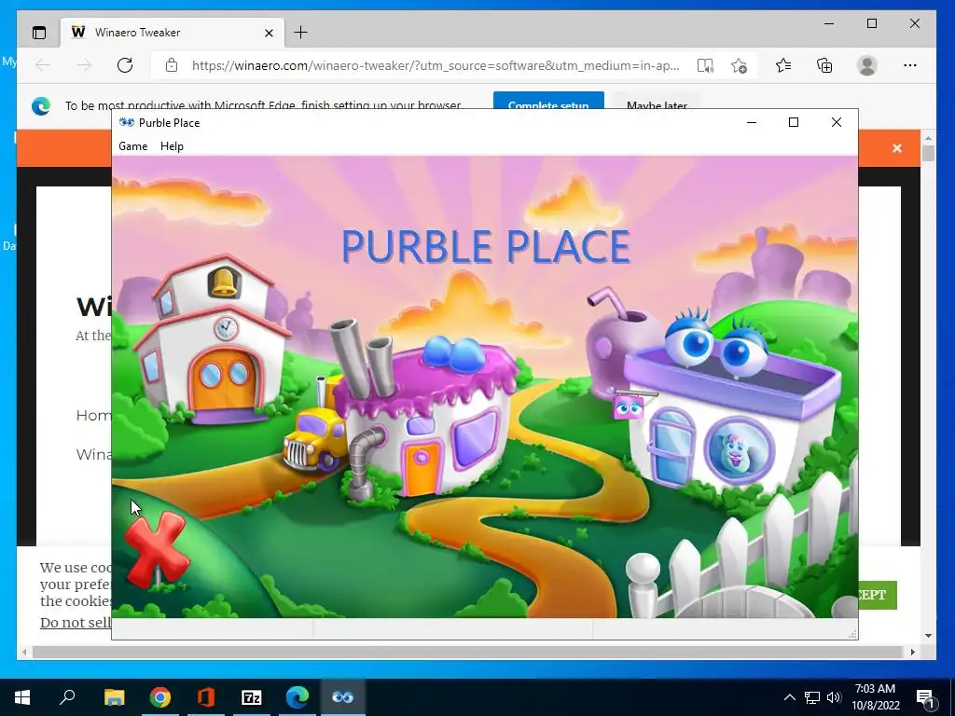The width and height of the screenshot is (955, 716).
Task: Open the volume tray icon
Action: (834, 697)
